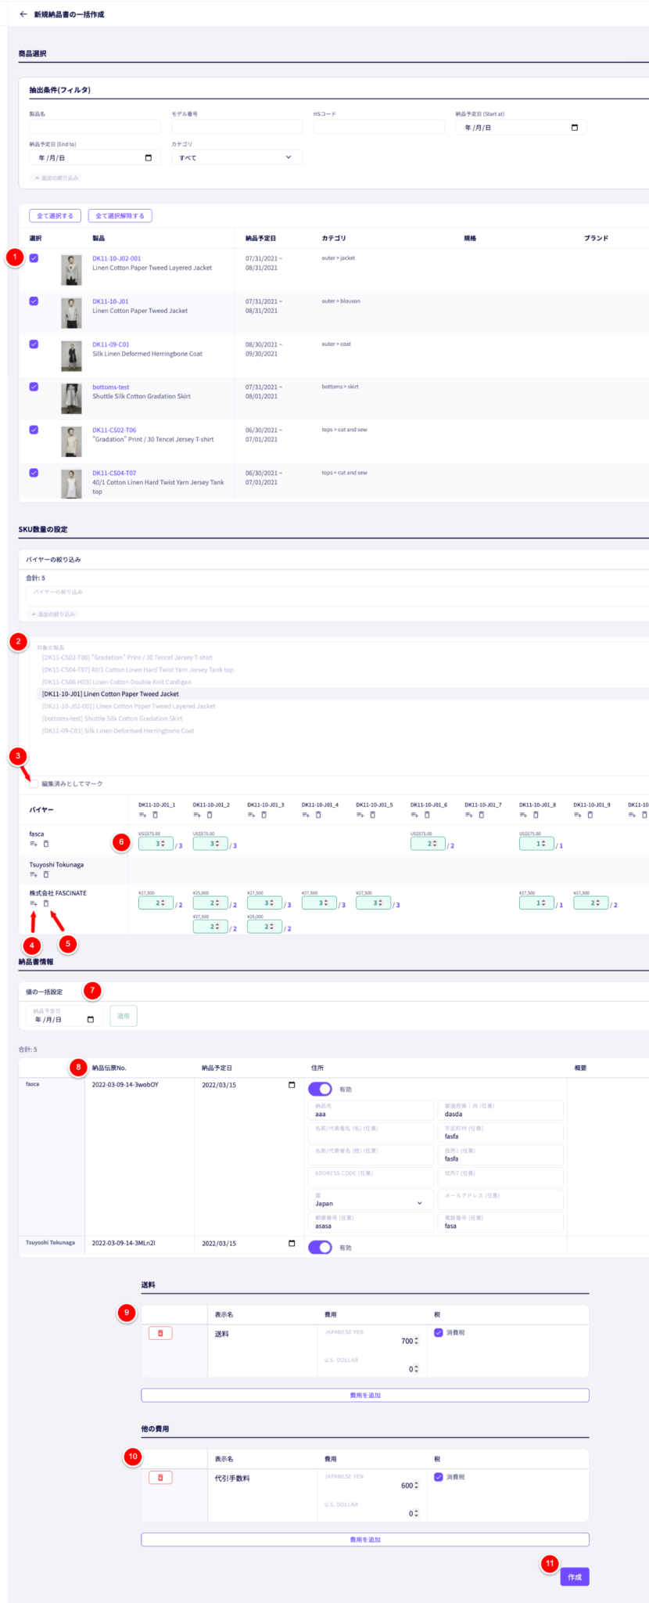This screenshot has height=1603, width=649.
Task: Expand 追加の絞り込み under the product filter
Action: [56, 178]
